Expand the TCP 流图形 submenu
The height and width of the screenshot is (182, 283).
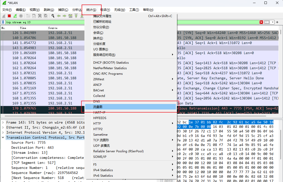coord(131,140)
